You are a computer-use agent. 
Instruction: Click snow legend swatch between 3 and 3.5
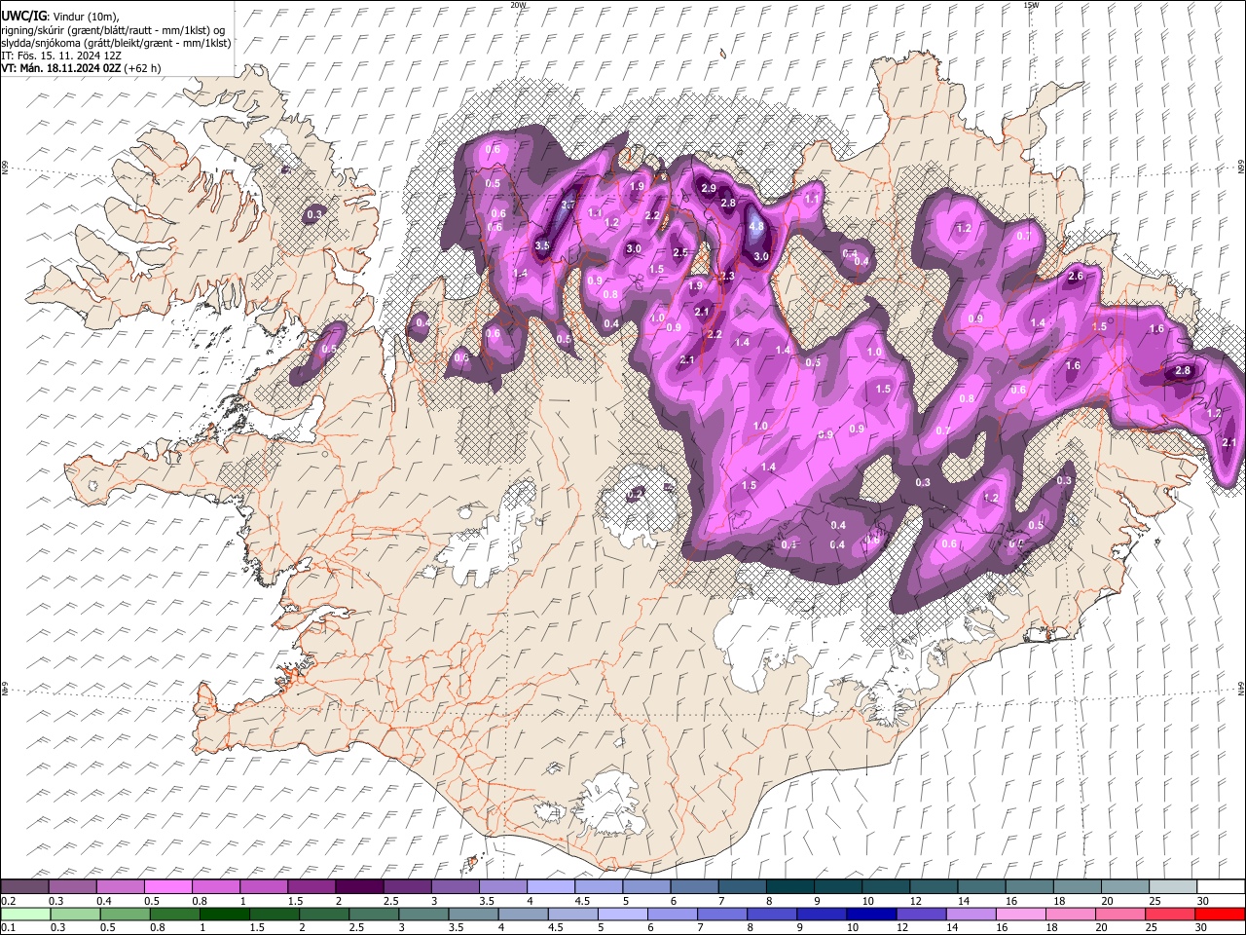click(455, 886)
